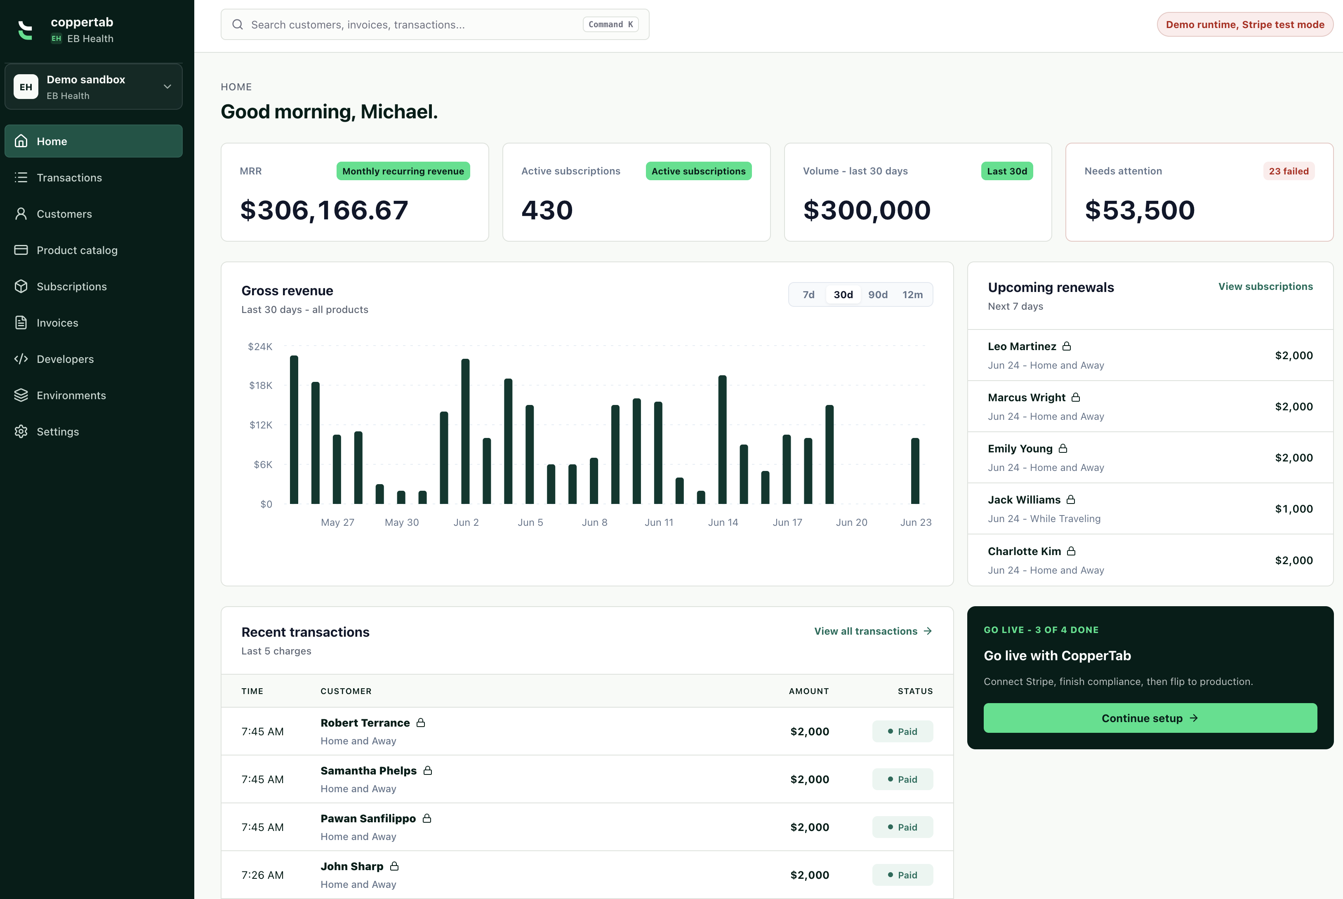Click the Home house icon

(x=21, y=141)
